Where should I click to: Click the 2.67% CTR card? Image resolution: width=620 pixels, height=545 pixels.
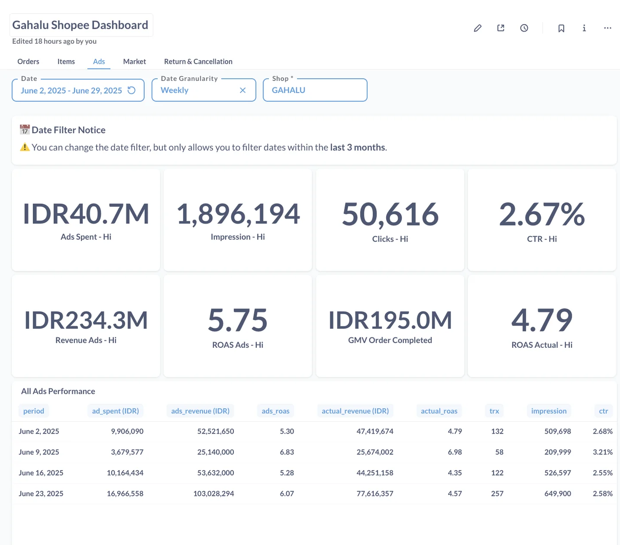[x=542, y=220]
